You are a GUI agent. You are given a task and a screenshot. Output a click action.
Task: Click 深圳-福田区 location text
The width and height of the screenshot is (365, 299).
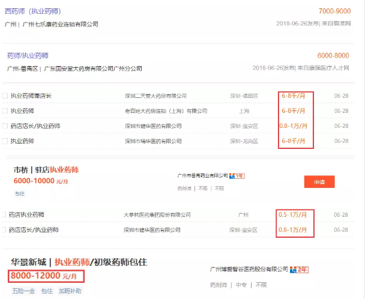[244, 95]
